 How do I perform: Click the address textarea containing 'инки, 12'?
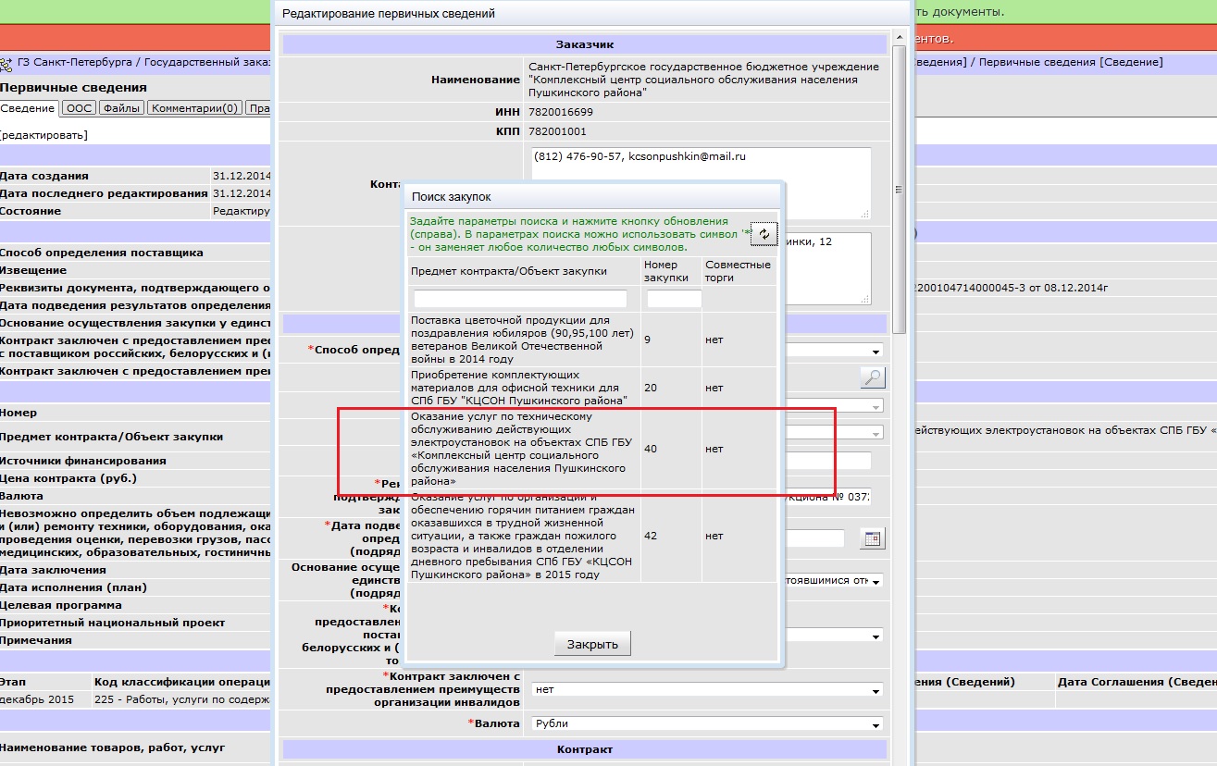pyautogui.click(x=827, y=268)
